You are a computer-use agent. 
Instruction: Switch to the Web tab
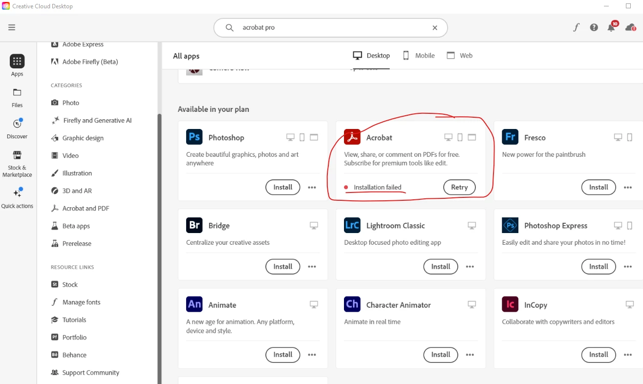[460, 55]
